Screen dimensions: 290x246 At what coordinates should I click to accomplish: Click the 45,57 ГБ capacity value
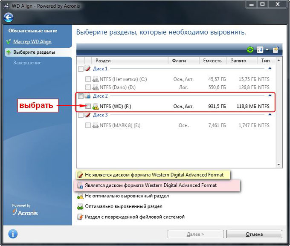217,79
